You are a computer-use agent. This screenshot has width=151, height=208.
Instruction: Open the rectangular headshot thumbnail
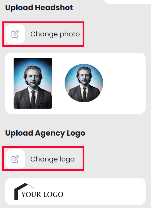[x=33, y=83]
